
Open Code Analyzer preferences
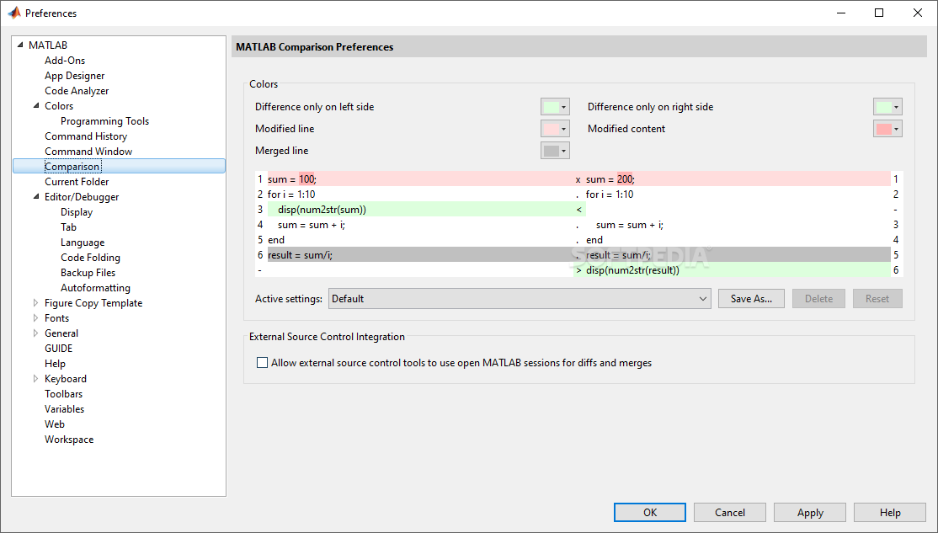[x=77, y=91]
